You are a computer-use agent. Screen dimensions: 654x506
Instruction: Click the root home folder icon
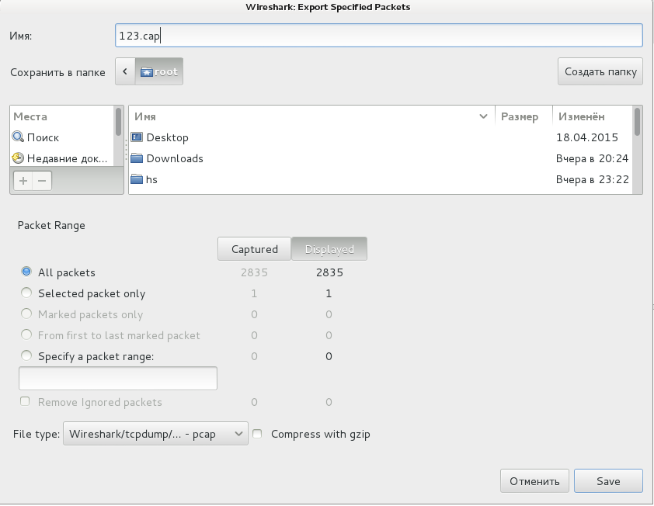pos(145,71)
